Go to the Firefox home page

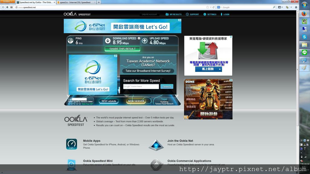[296, 7]
